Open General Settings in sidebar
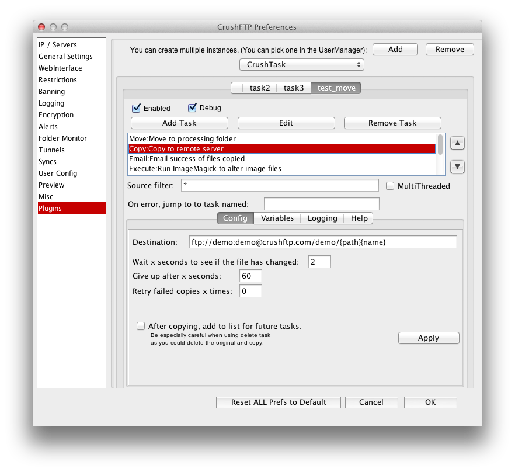 (72, 57)
